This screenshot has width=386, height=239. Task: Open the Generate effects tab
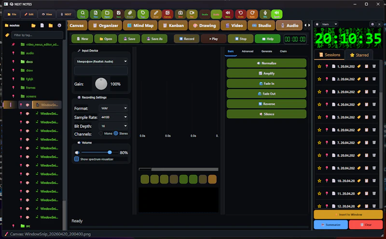pos(267,51)
